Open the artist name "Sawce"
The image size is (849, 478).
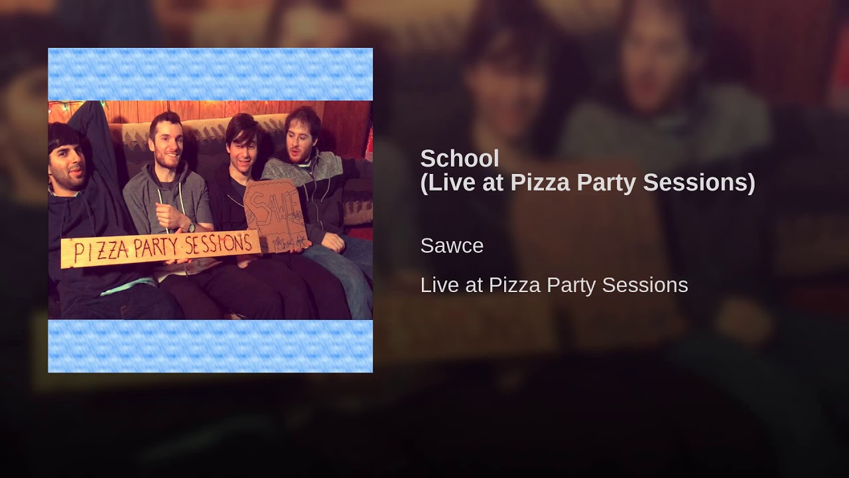coord(452,246)
